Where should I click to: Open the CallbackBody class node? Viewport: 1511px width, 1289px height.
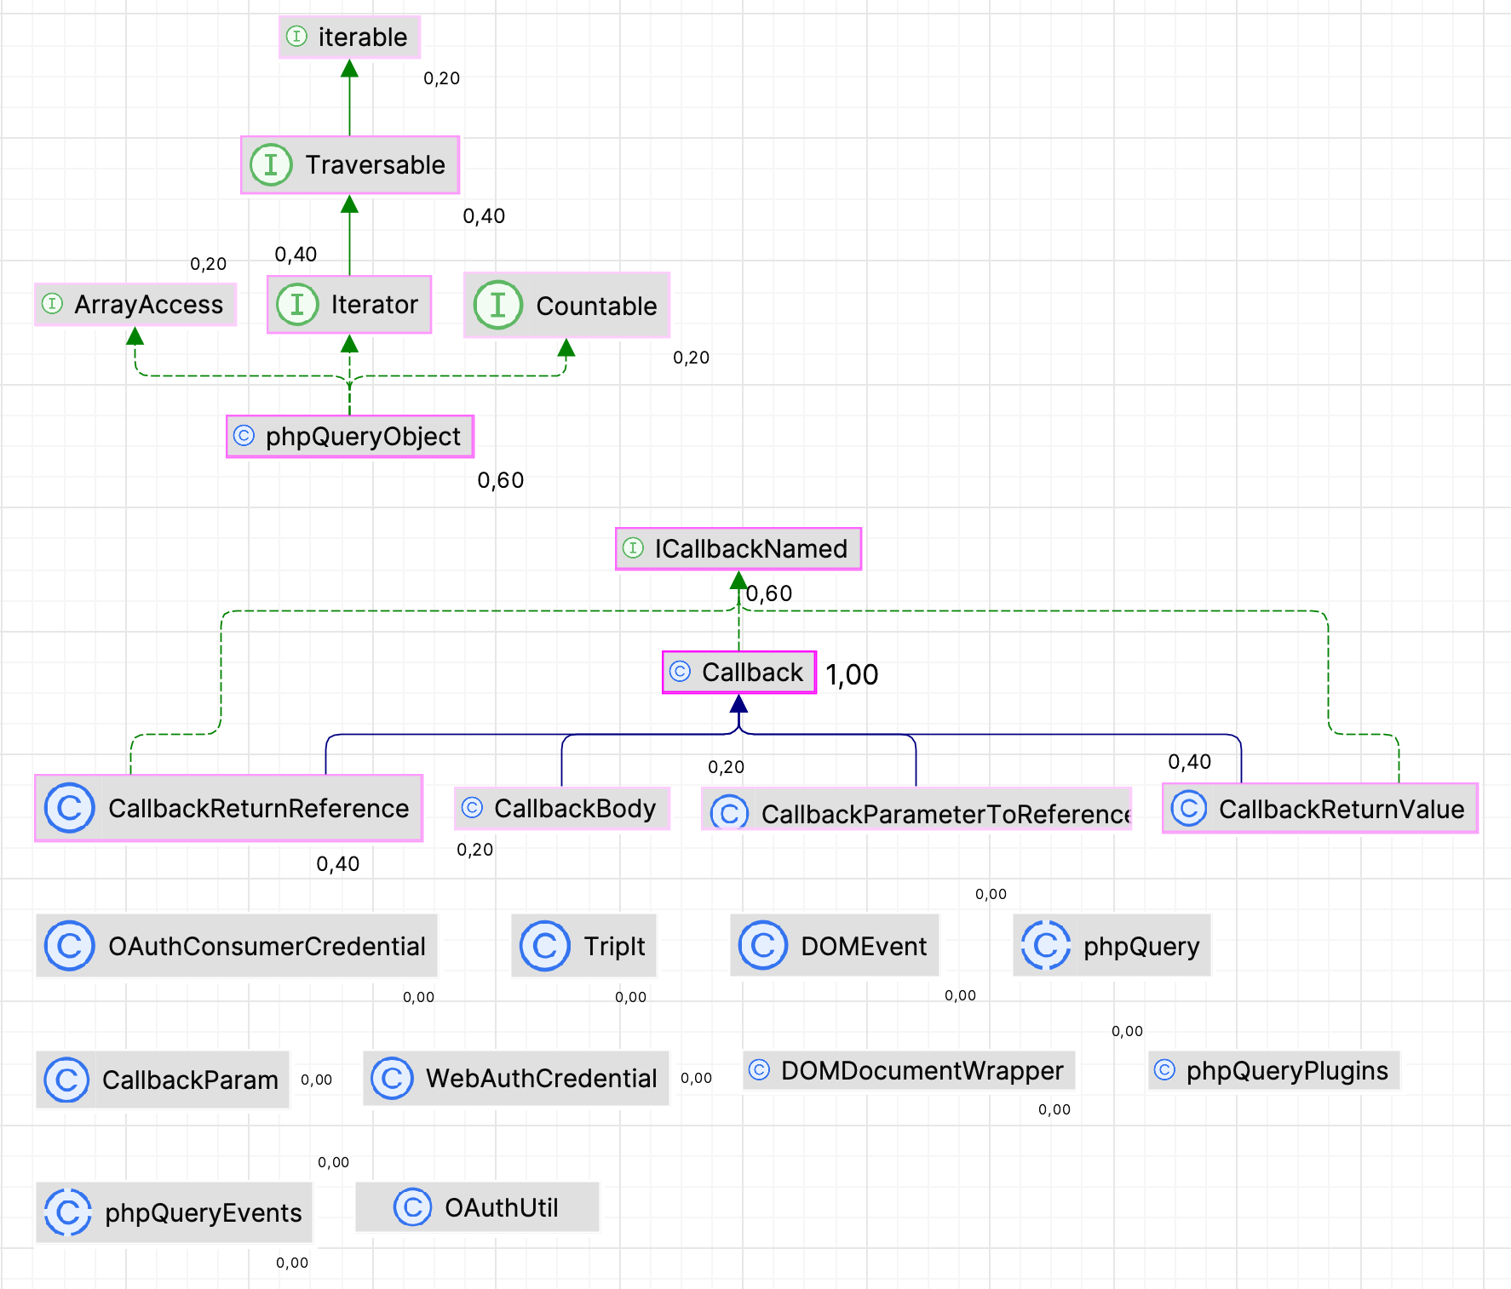coord(562,807)
